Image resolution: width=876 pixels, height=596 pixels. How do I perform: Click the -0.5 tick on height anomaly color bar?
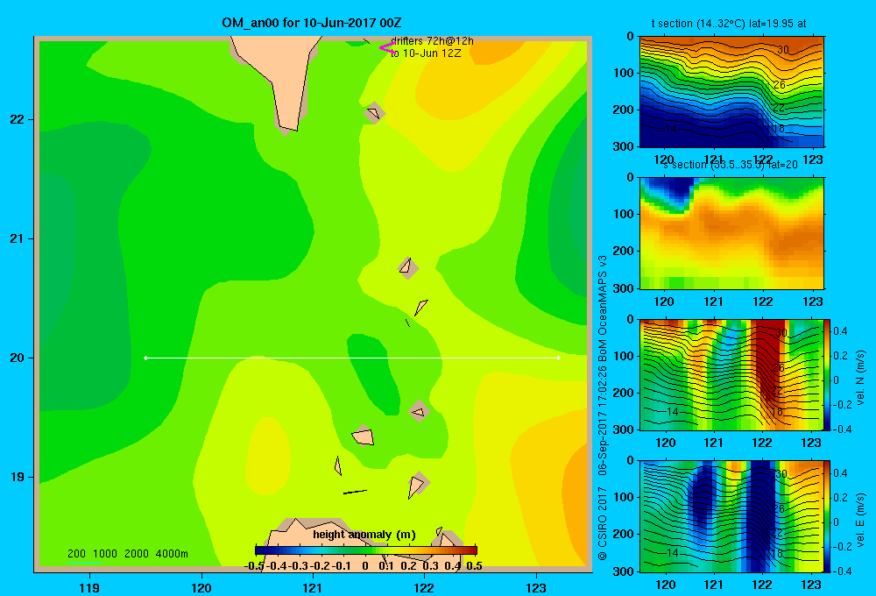255,566
